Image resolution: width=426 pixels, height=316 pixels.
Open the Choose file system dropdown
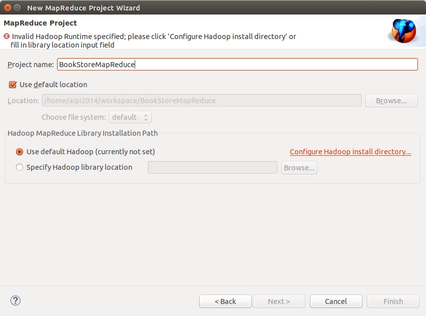(x=130, y=117)
